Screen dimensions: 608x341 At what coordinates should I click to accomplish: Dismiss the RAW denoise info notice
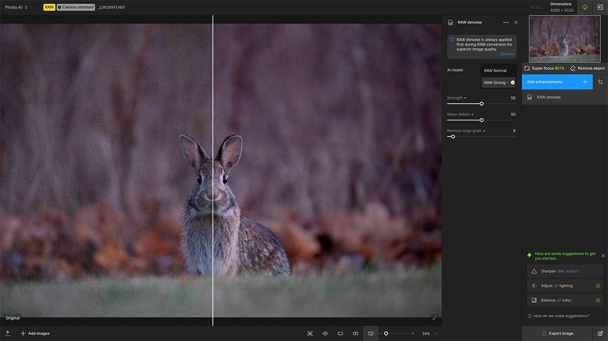[507, 54]
